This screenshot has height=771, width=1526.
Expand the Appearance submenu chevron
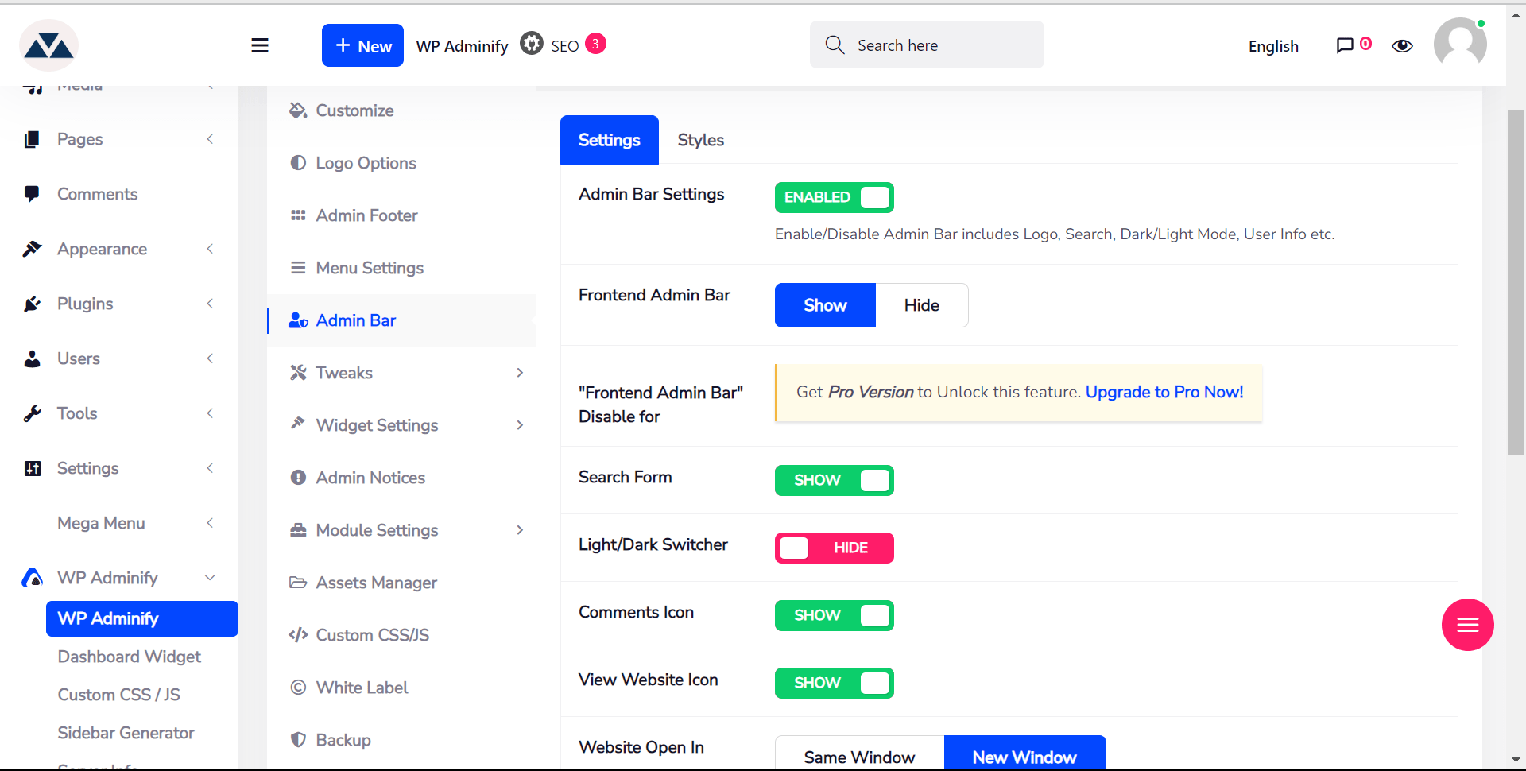(x=210, y=249)
